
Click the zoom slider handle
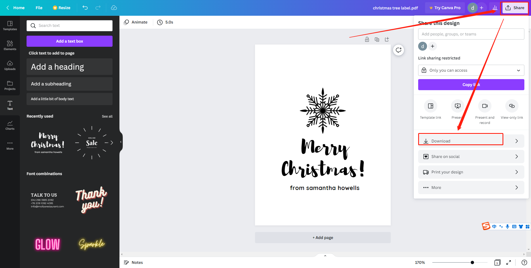(472, 262)
